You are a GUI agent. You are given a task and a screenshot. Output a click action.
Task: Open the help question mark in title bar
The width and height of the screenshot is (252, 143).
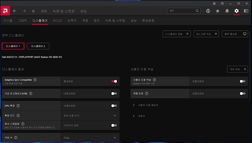[x=222, y=4]
